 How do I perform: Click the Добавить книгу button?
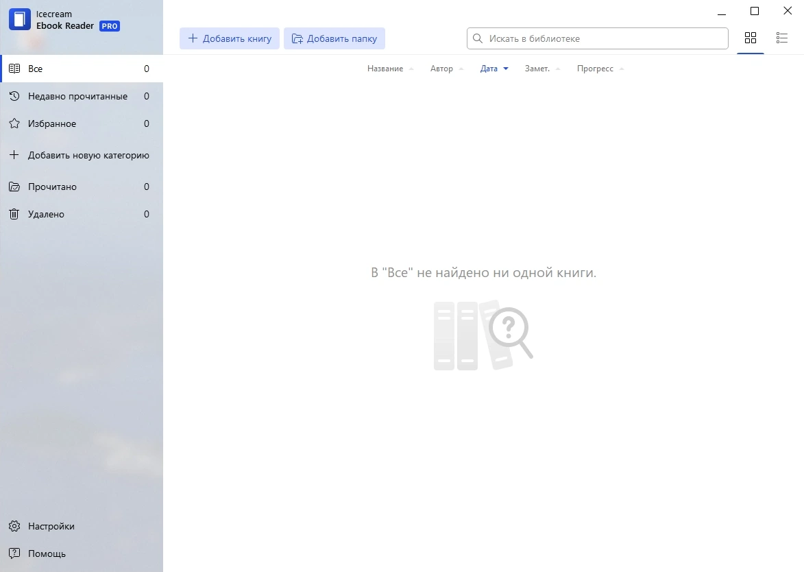229,38
